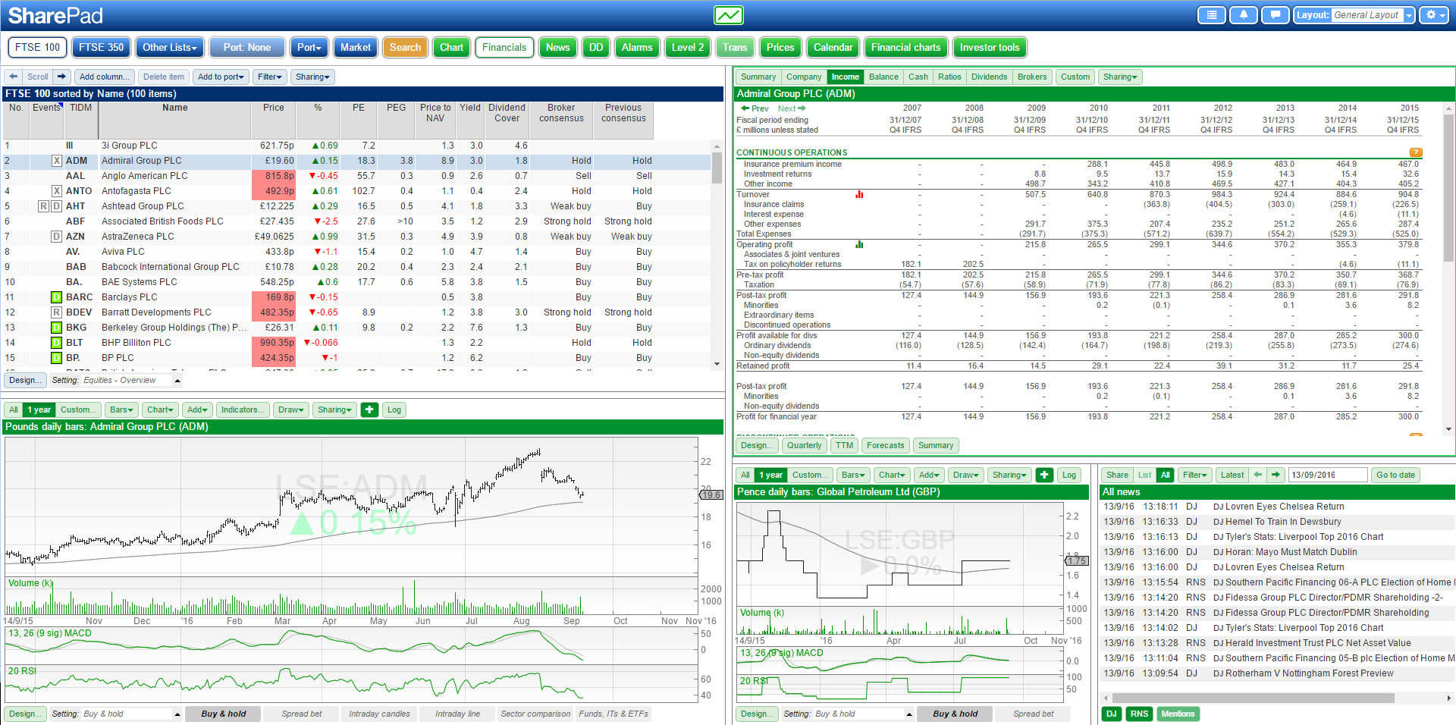Switch news view to List
This screenshot has width=1456, height=725.
1144,475
